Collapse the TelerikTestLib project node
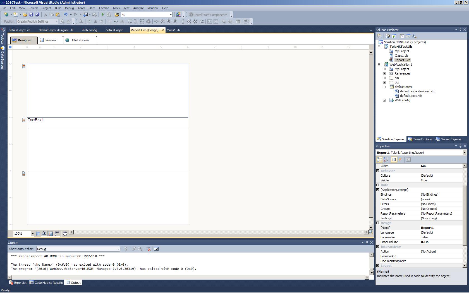469x293 pixels. click(379, 47)
